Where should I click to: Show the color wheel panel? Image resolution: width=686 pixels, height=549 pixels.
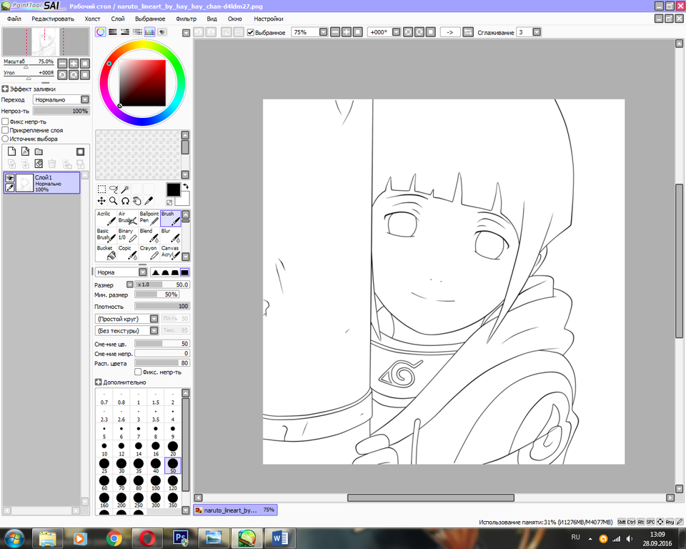tap(101, 32)
